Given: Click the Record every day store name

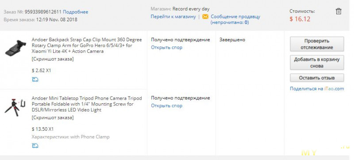Looking at the screenshot, I should coord(191,9).
